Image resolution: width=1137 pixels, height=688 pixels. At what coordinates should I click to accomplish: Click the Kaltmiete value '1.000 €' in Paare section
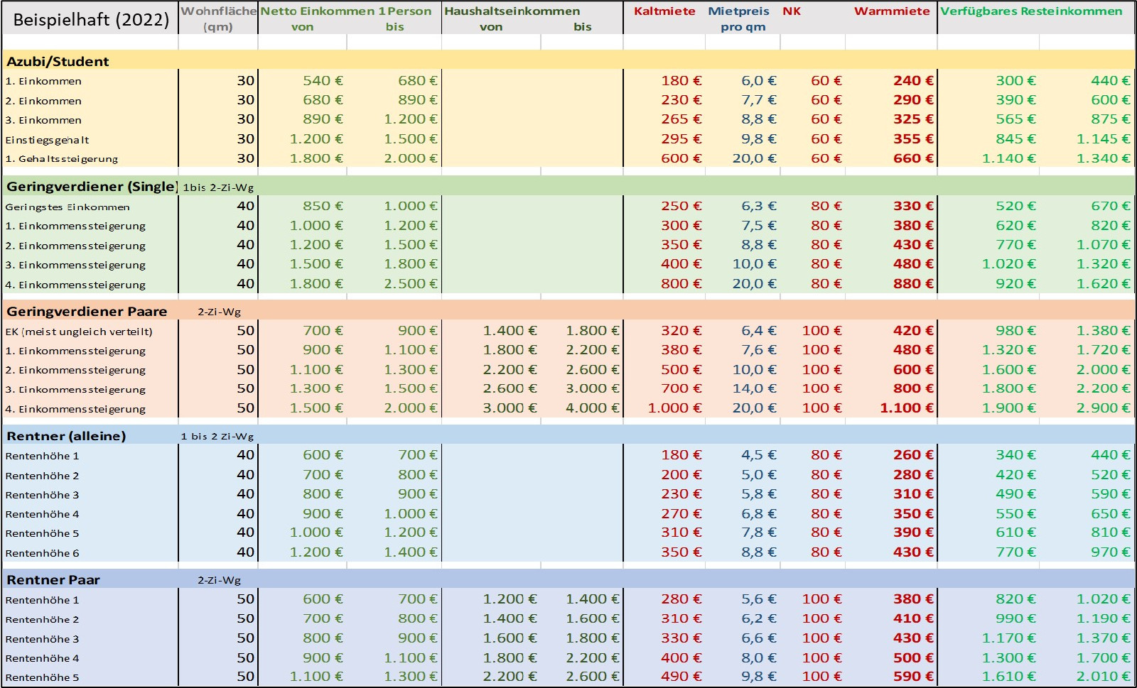[x=674, y=408]
